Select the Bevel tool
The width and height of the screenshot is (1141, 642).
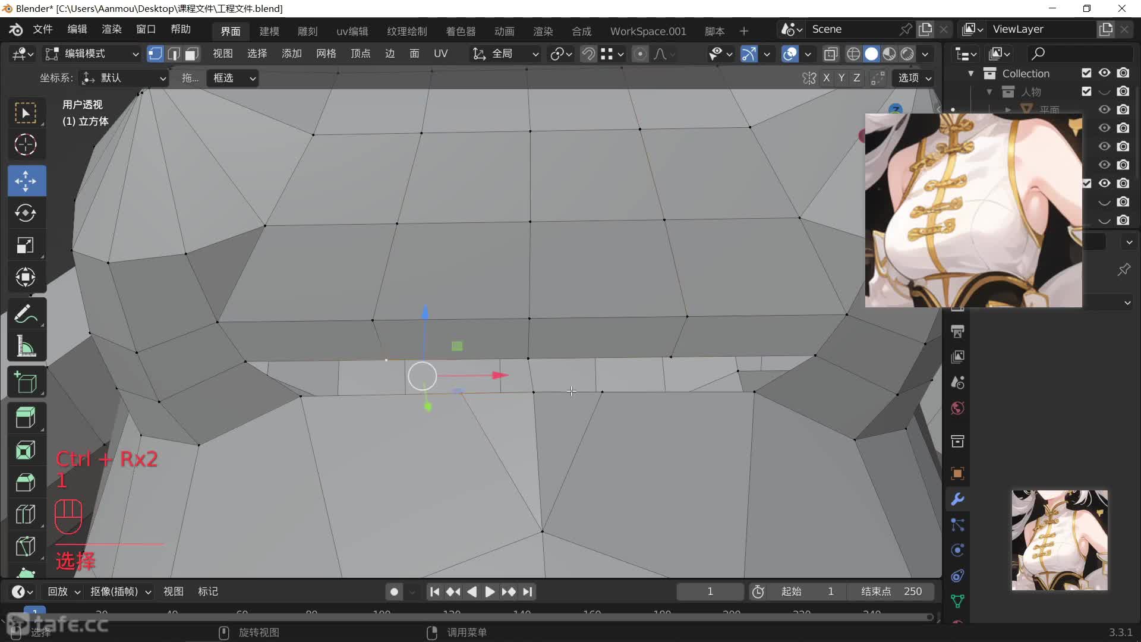tap(26, 482)
